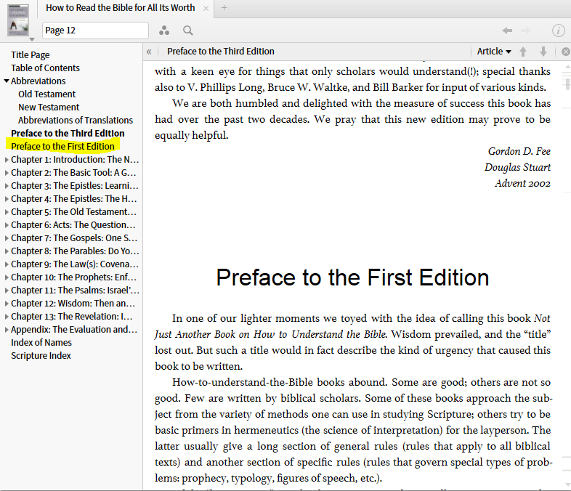Select Title Page in contents

tap(31, 55)
